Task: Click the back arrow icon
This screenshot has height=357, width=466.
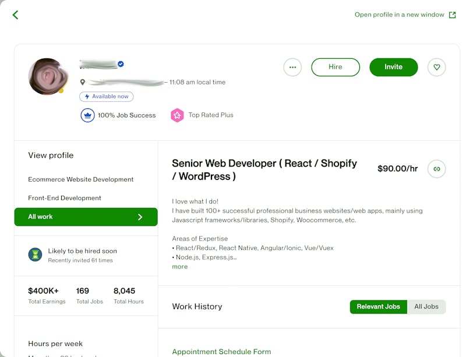Action: (15, 15)
